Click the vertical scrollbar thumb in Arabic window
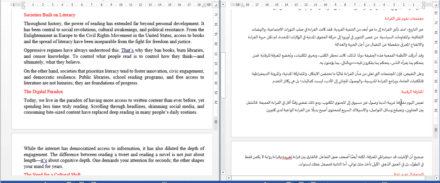The width and height of the screenshot is (440, 183). point(223,75)
